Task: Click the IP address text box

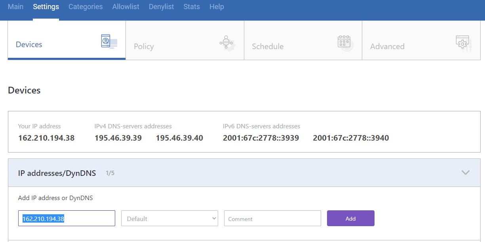Action: point(66,218)
